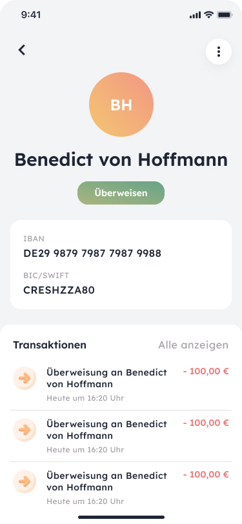Click the first transaction's orange arrow icon
Image resolution: width=242 pixels, height=524 pixels.
tap(25, 378)
